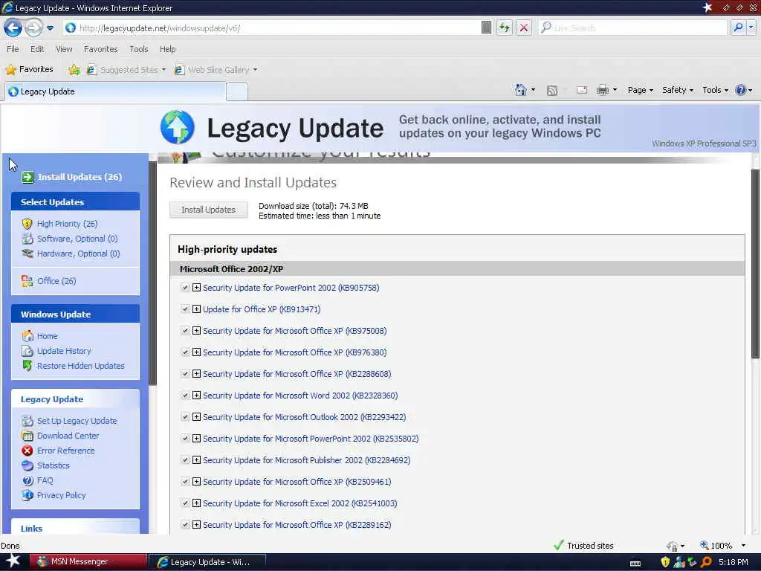Click the Start button on taskbar
This screenshot has width=761, height=571.
tap(13, 561)
